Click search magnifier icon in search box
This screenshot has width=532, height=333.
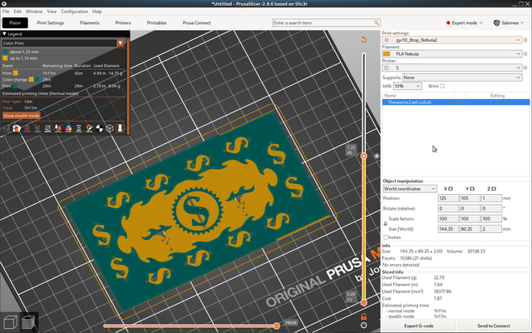pyautogui.click(x=377, y=22)
